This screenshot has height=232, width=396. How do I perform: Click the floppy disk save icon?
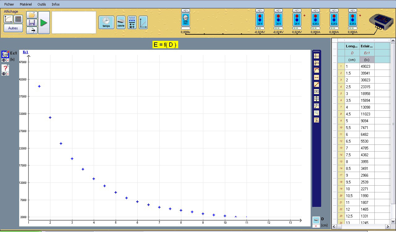pos(32,23)
